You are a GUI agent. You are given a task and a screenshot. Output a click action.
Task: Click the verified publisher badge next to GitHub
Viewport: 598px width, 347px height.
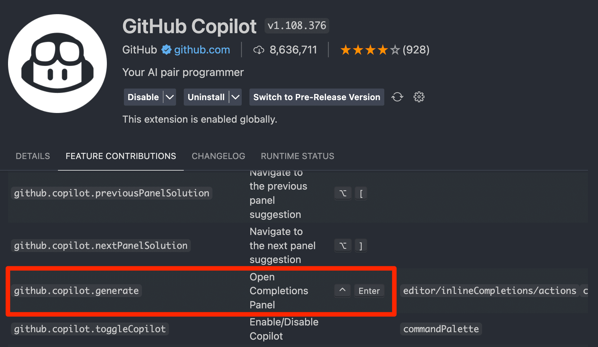point(166,50)
